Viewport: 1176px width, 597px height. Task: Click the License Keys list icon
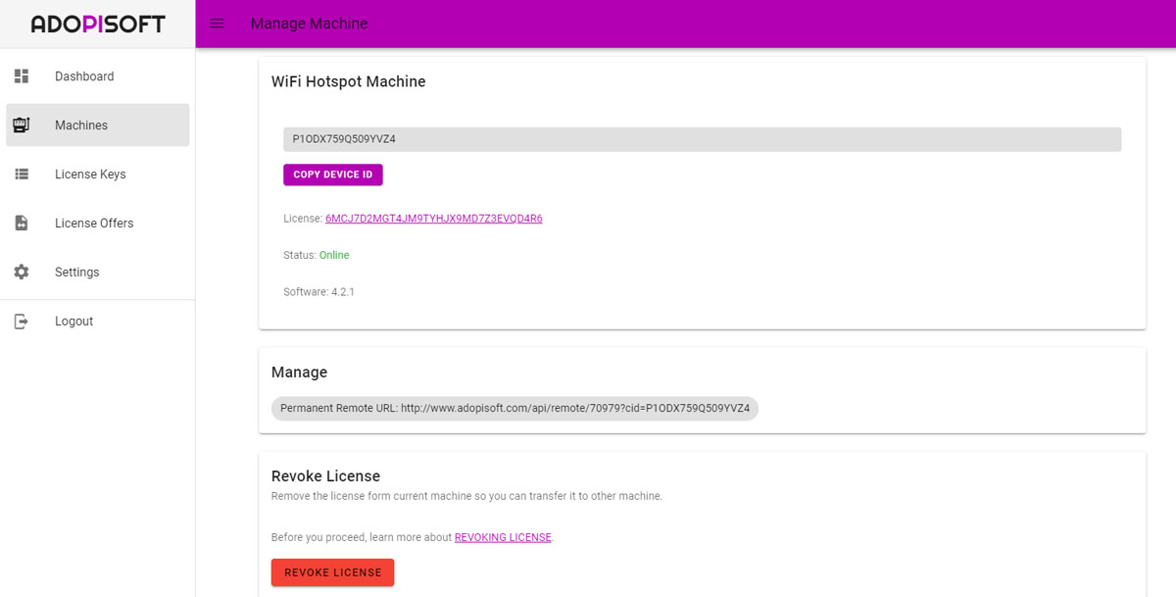(x=22, y=174)
